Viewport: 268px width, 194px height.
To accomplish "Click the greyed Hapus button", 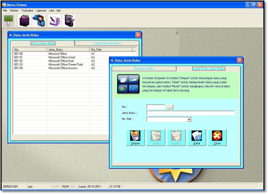I will click(x=176, y=138).
